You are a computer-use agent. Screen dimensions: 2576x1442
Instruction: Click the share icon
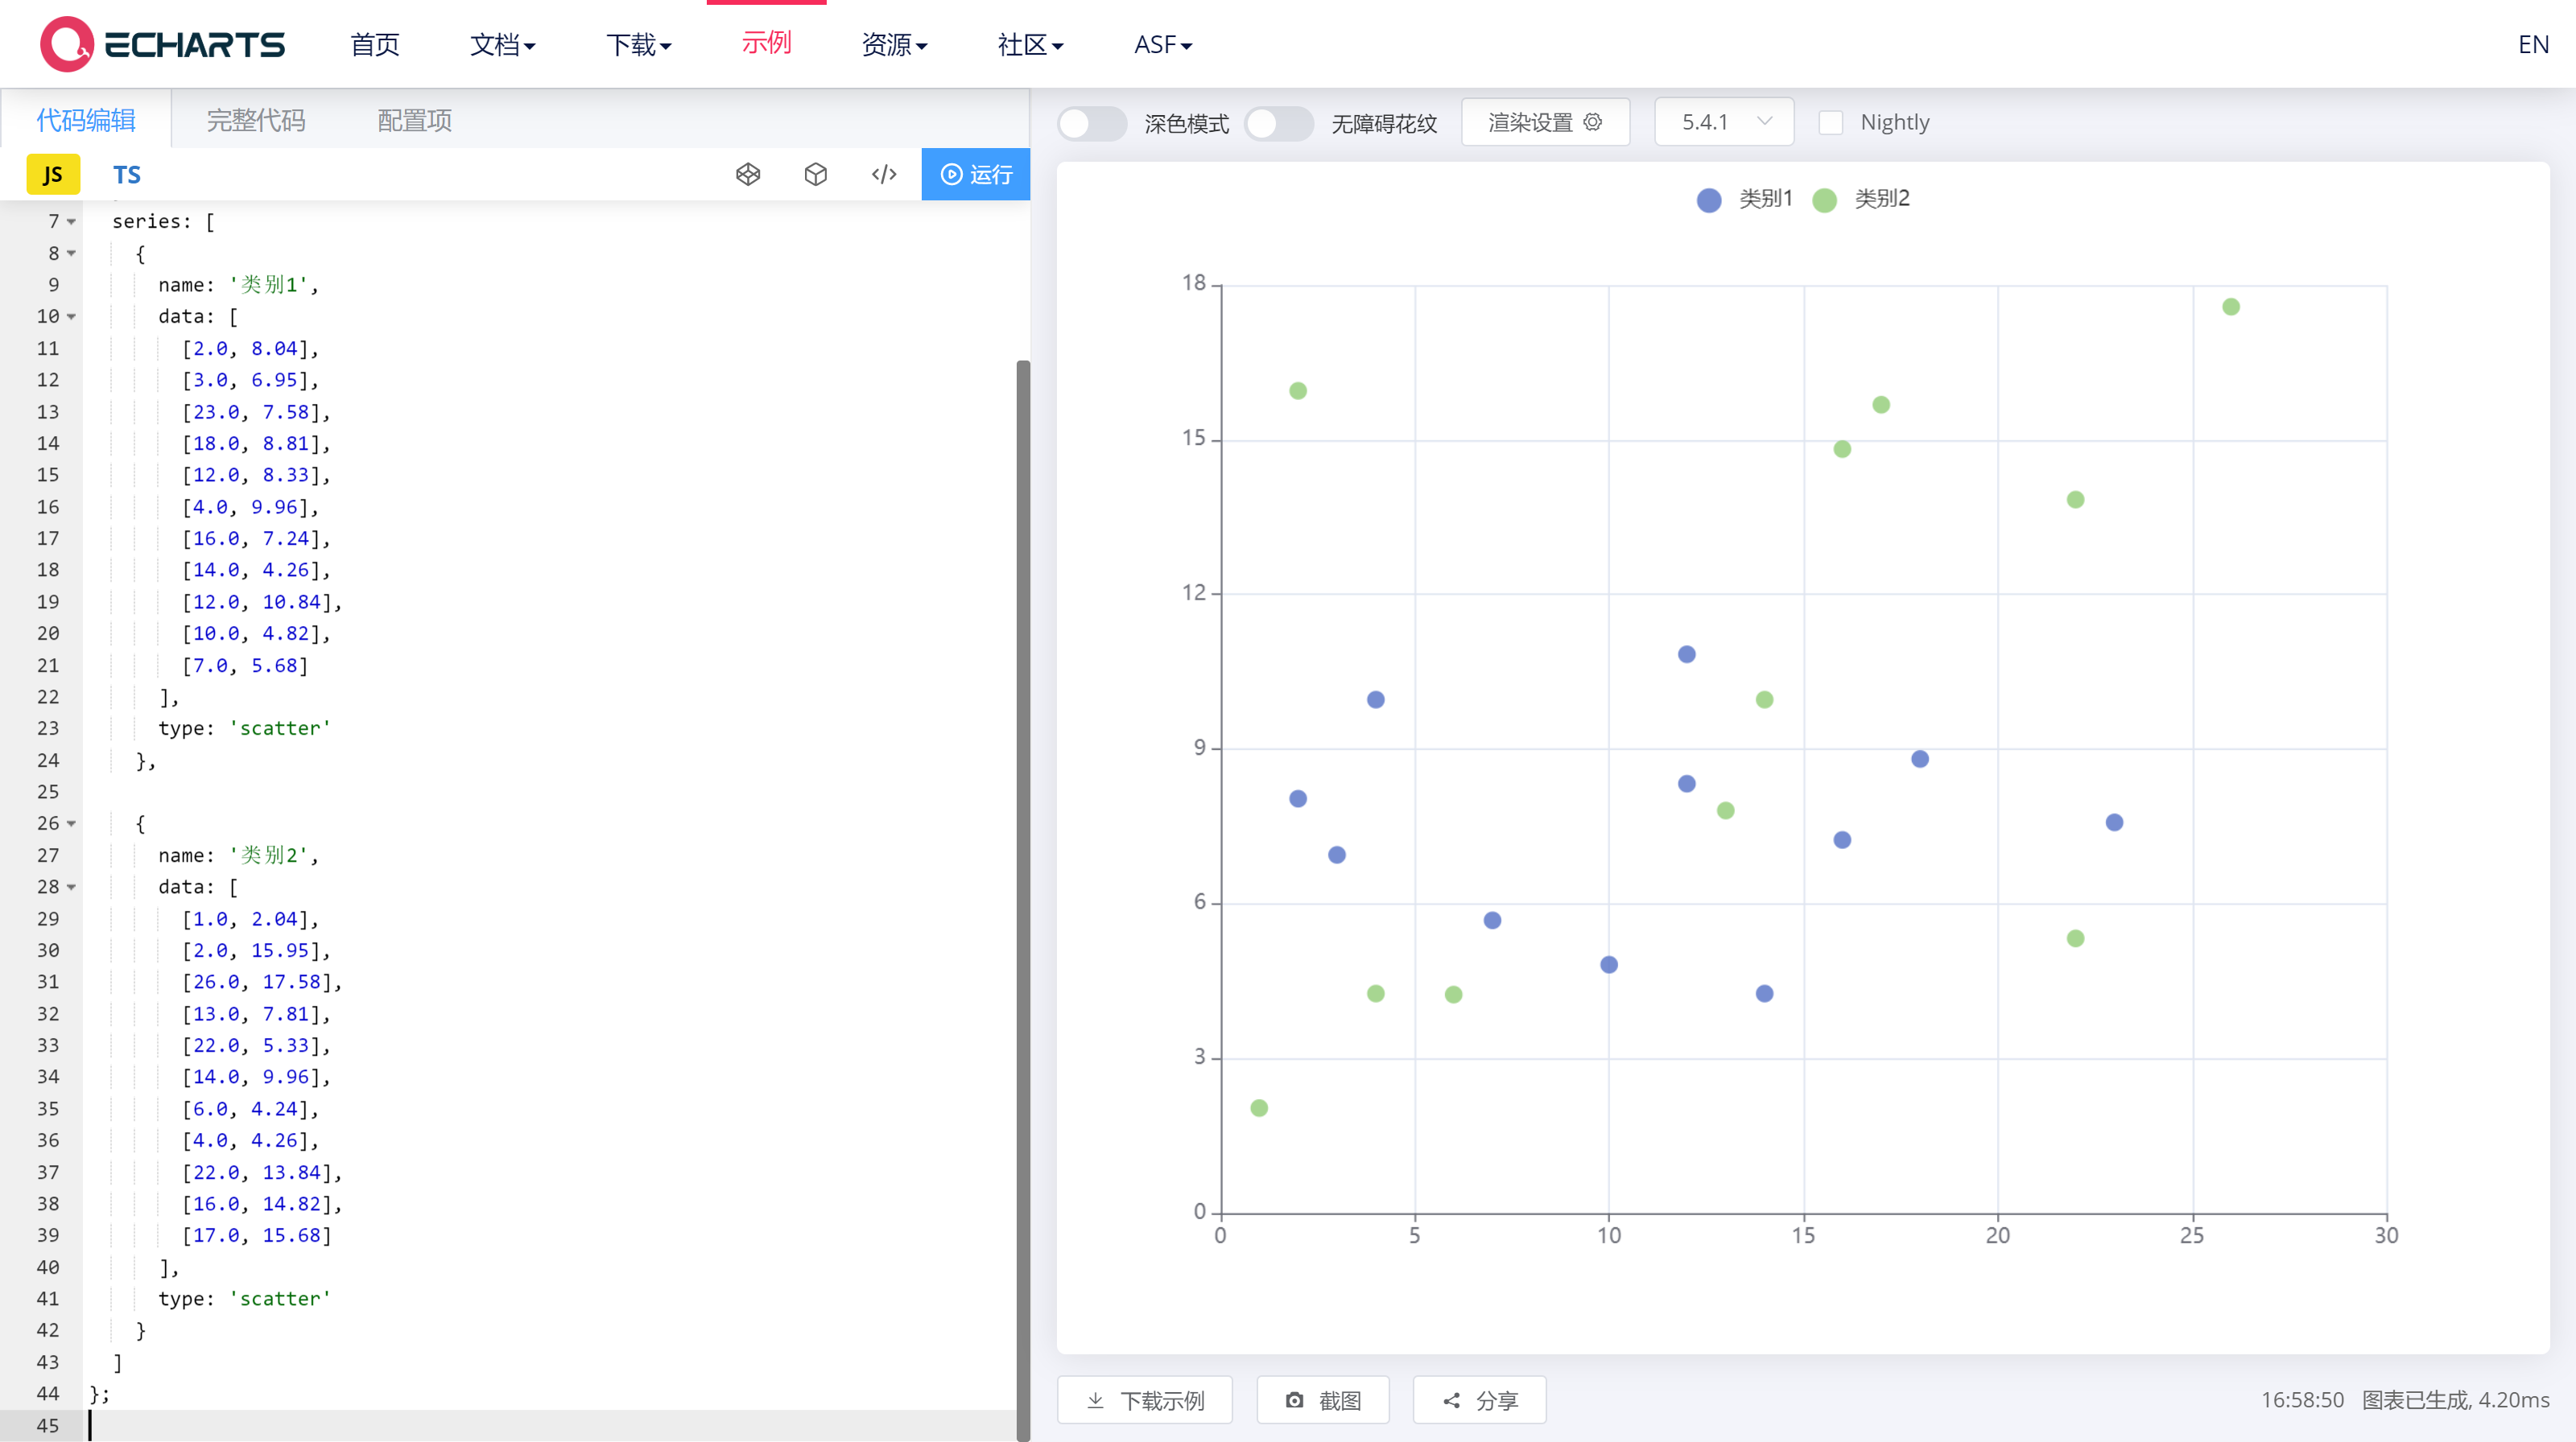(x=1452, y=1400)
